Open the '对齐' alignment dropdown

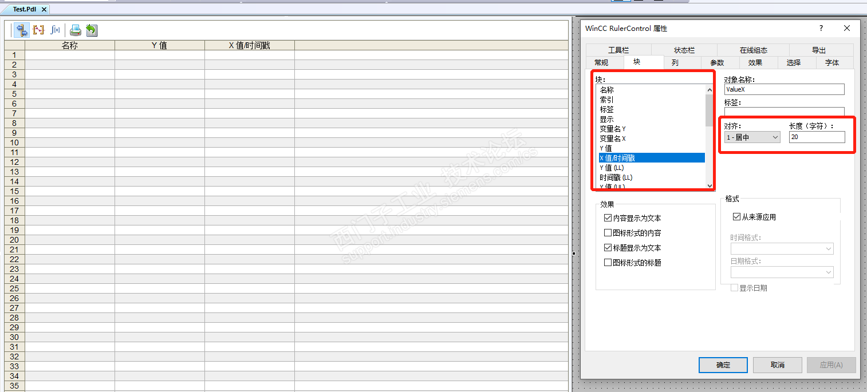coord(752,137)
